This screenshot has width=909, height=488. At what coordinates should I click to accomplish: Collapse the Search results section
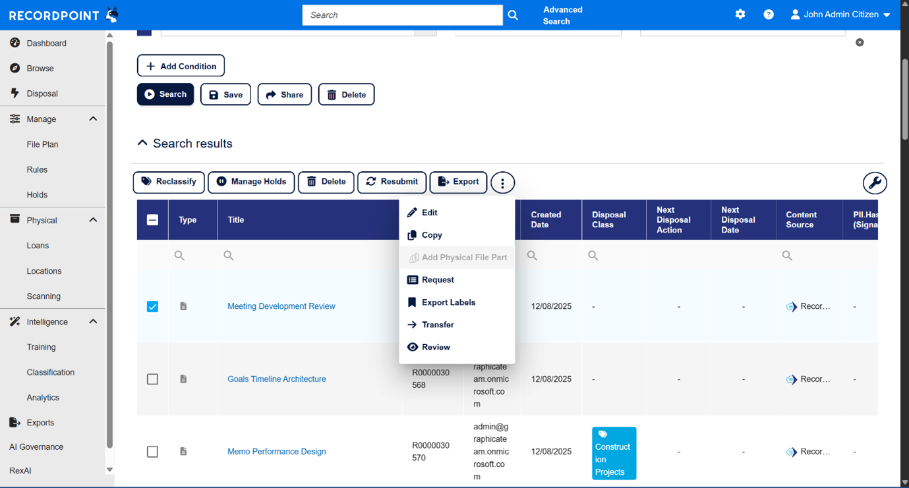coord(142,143)
